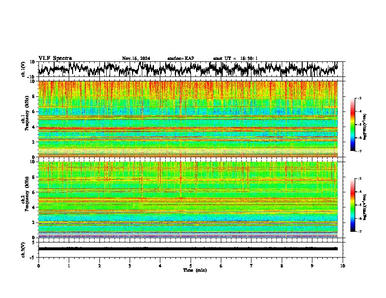Image resolution: width=386 pixels, height=298 pixels.
Task: Click the ch.1(V) waveform axis label
Action: tap(23, 69)
